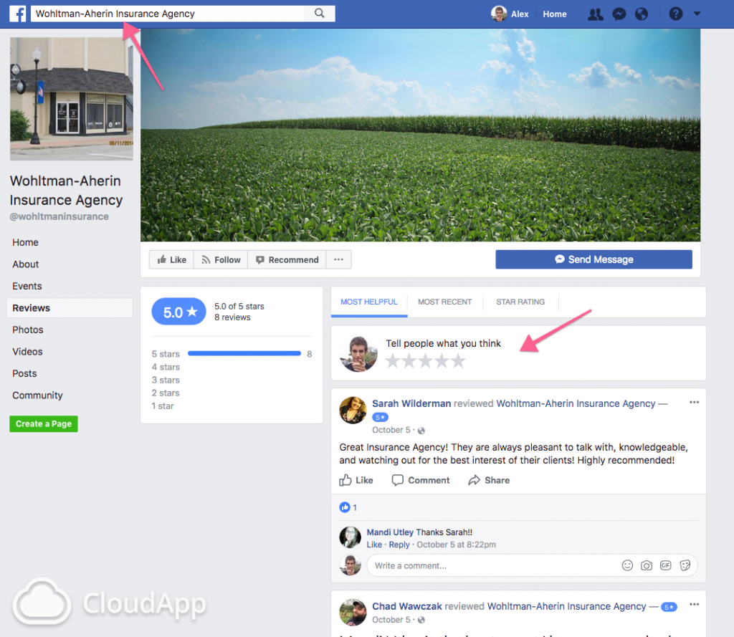
Task: Open the page's more options ellipsis button
Action: click(338, 260)
